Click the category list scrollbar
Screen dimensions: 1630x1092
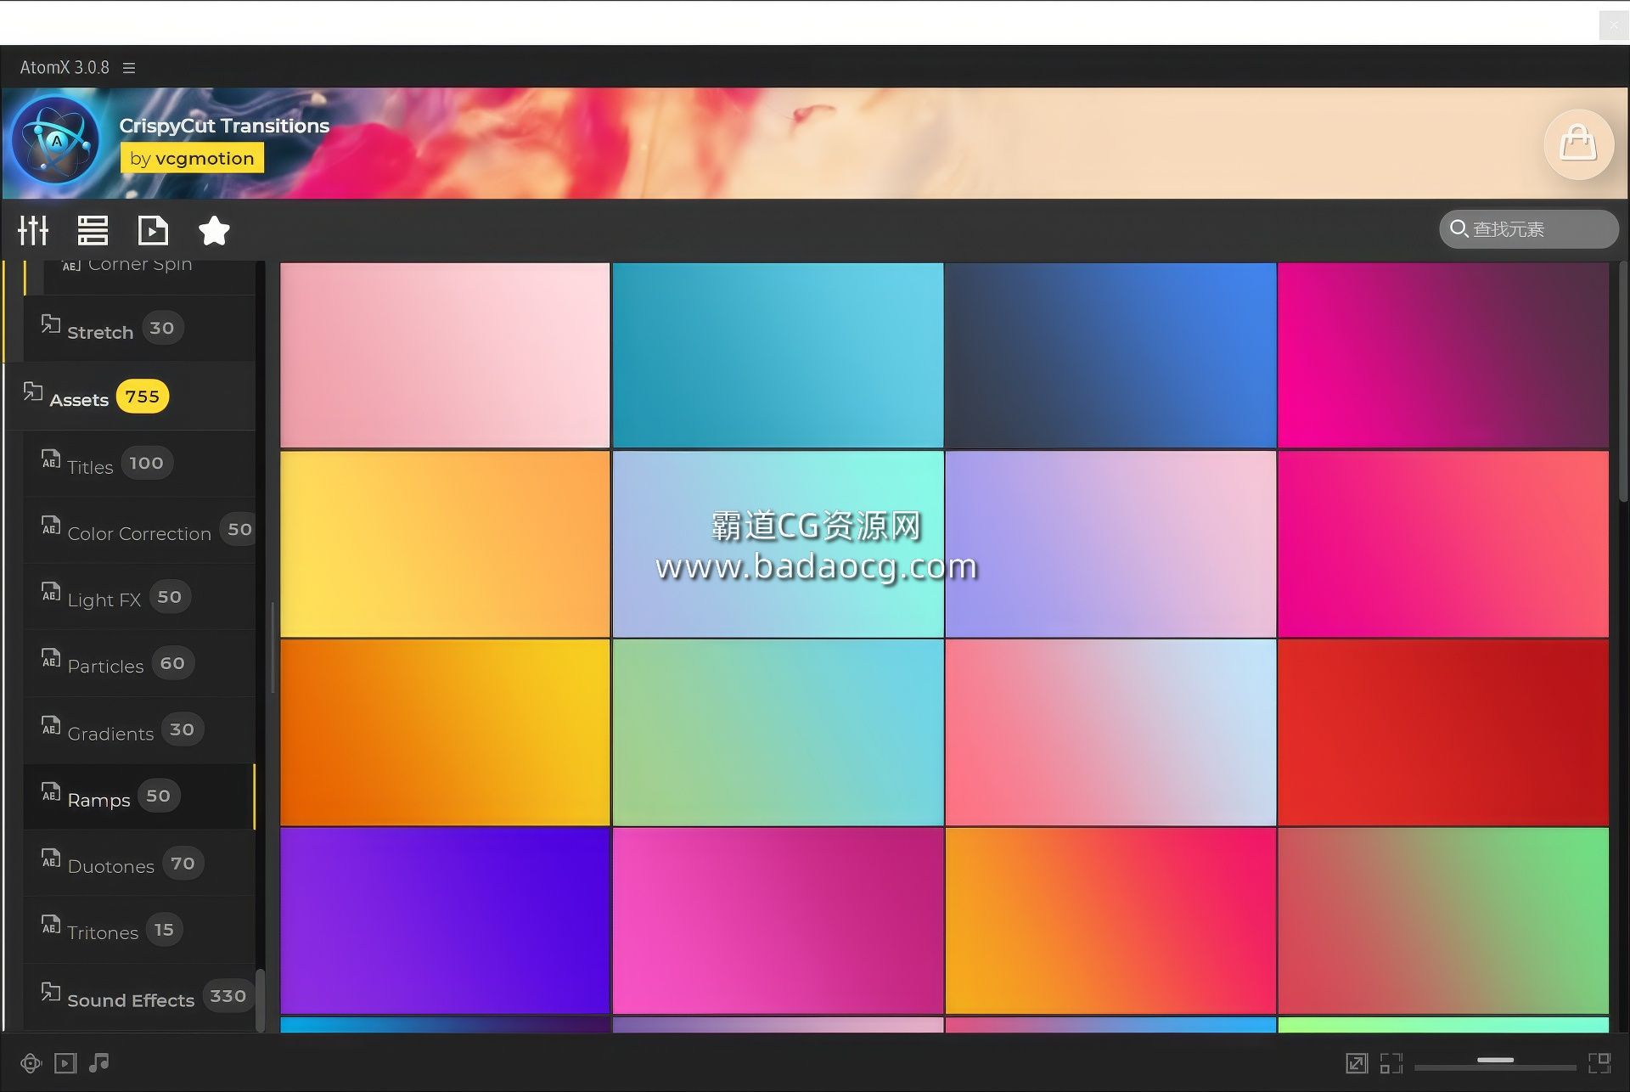(260, 1000)
